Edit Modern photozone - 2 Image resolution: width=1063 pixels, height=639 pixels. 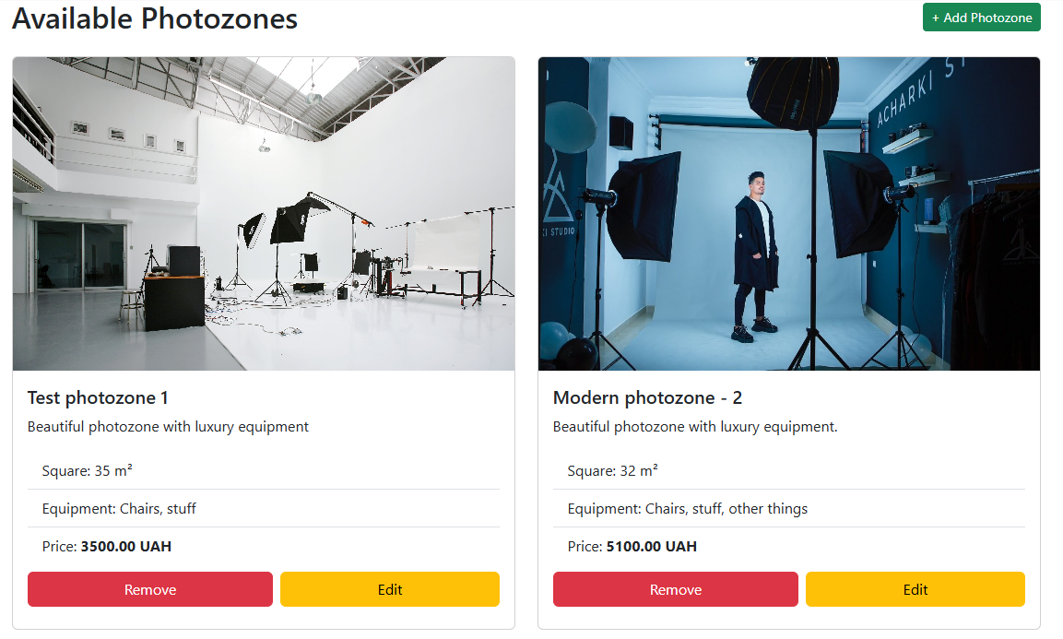pos(915,589)
